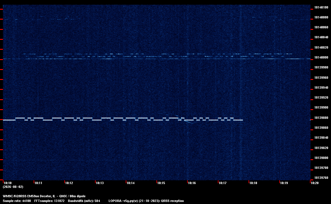Screen dimensions: 331x204
Task: Click the 18:17 time axis label
Action: click(x=223, y=183)
